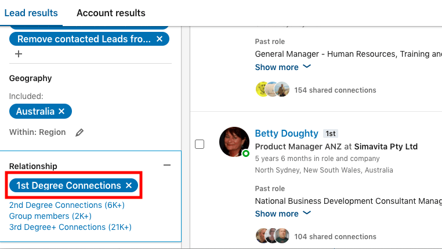Edit the Within Region pencil icon
The width and height of the screenshot is (442, 249).
[79, 133]
